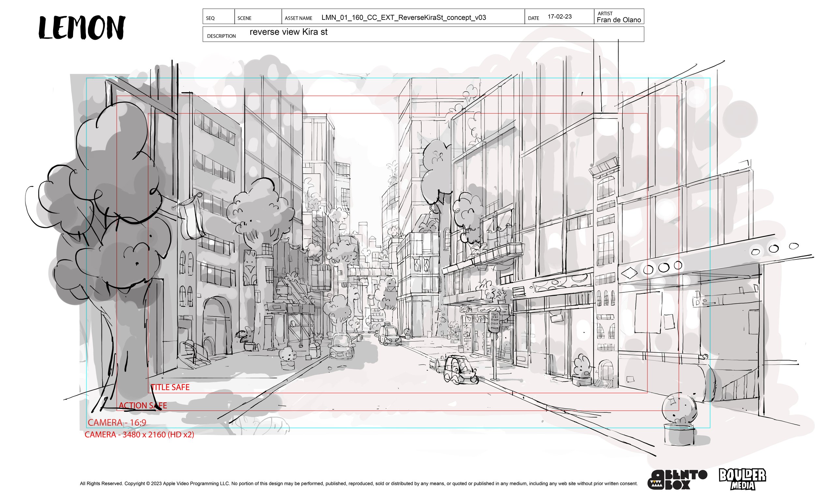Select the SEQ field label
The height and width of the screenshot is (501, 815).
coord(210,18)
